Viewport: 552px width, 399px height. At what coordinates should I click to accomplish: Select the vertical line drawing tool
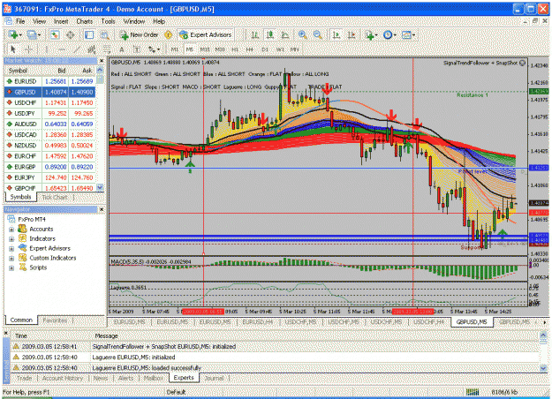[47, 49]
